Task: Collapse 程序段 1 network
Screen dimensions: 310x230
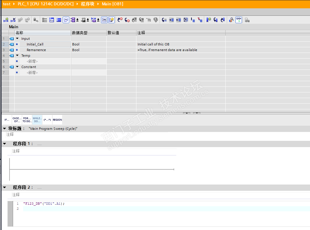Action: 4,144
